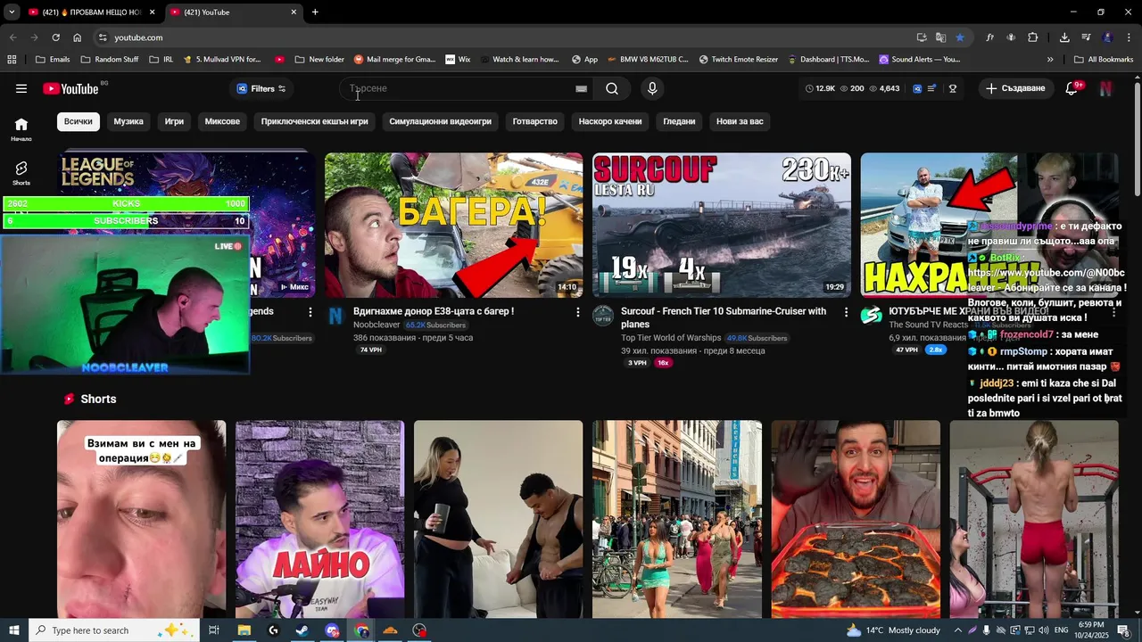
Task: Reload the page
Action: pos(55,37)
